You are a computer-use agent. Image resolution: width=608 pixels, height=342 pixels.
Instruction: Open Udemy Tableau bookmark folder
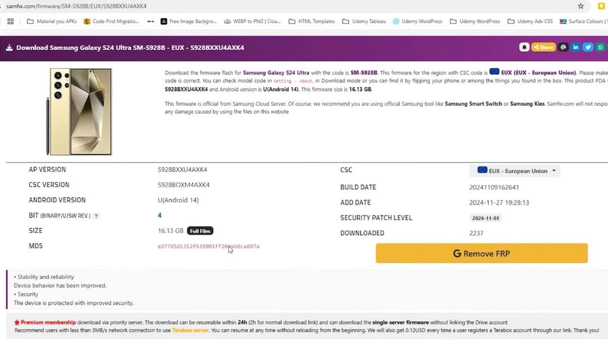tap(364, 21)
